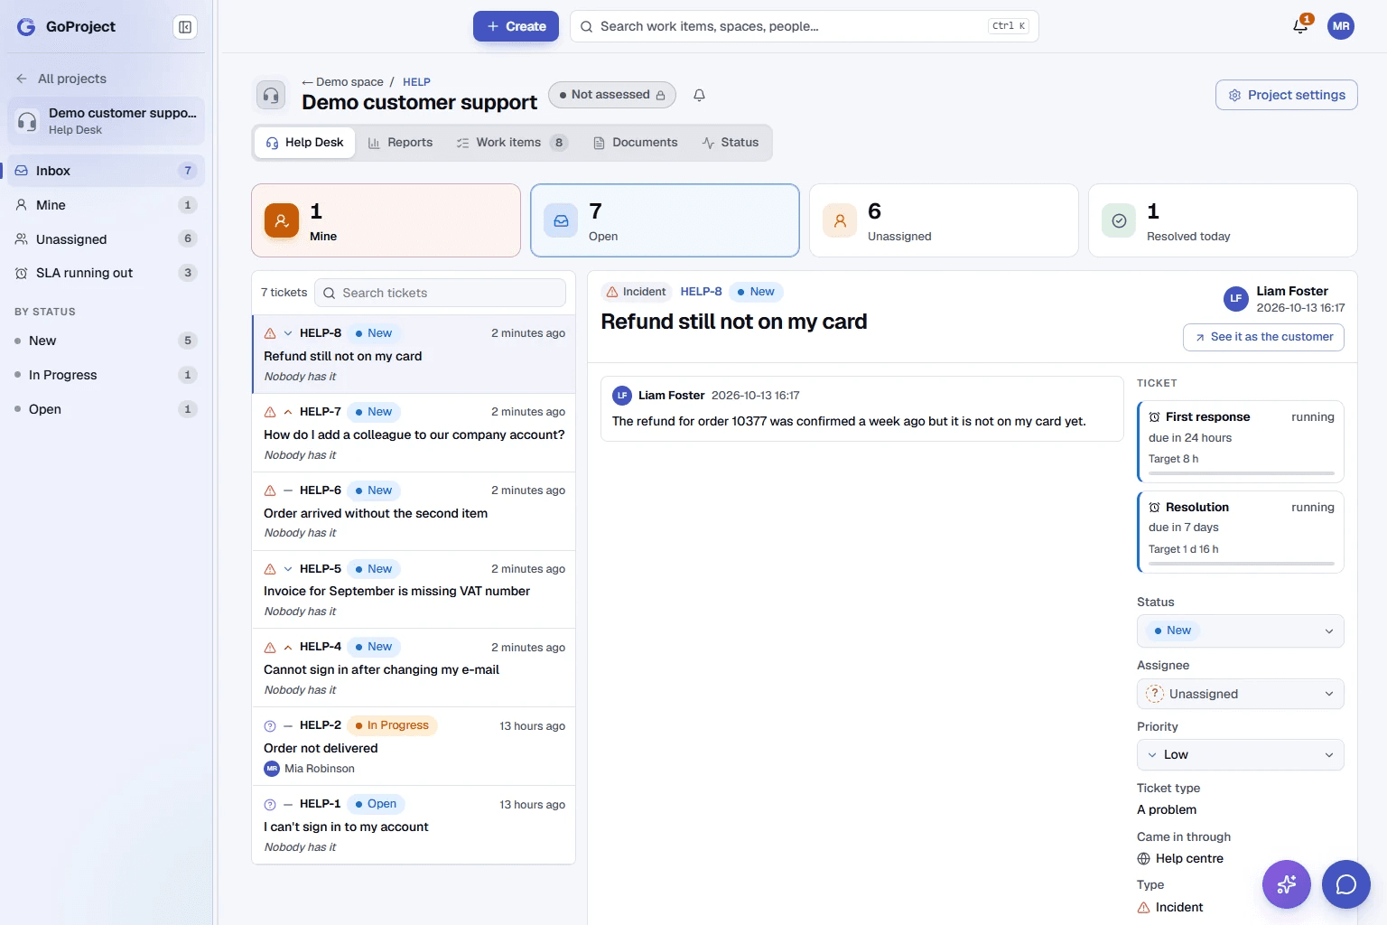Screen dimensions: 1387x925
Task: Switch to the Work items tab
Action: (512, 143)
